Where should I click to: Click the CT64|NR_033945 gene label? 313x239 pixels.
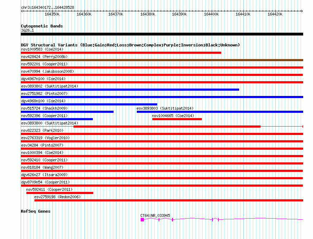click(x=155, y=215)
